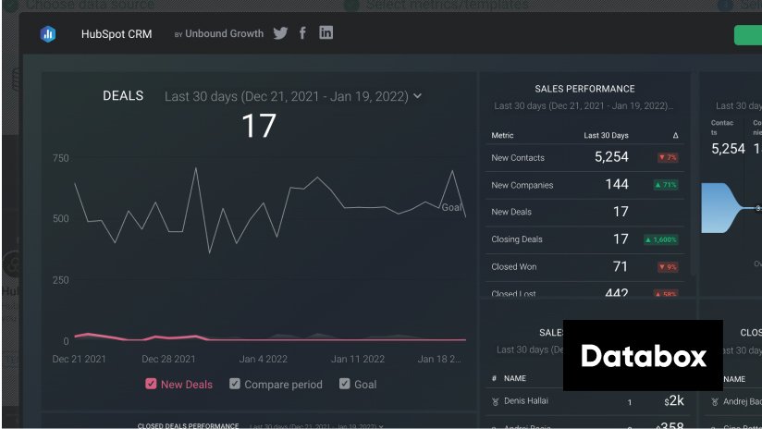Click the DEALS chart title
This screenshot has height=429, width=762.
pos(123,96)
